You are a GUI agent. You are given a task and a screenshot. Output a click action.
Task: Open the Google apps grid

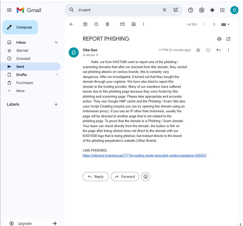pos(222,10)
